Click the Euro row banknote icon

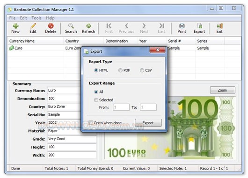[12, 48]
